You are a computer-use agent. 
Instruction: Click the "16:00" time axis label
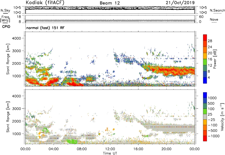pos(138,149)
